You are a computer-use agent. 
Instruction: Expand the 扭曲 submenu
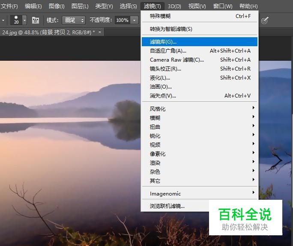200,127
